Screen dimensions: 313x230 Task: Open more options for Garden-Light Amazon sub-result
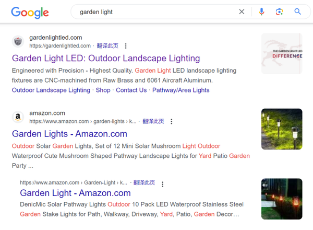(162, 184)
